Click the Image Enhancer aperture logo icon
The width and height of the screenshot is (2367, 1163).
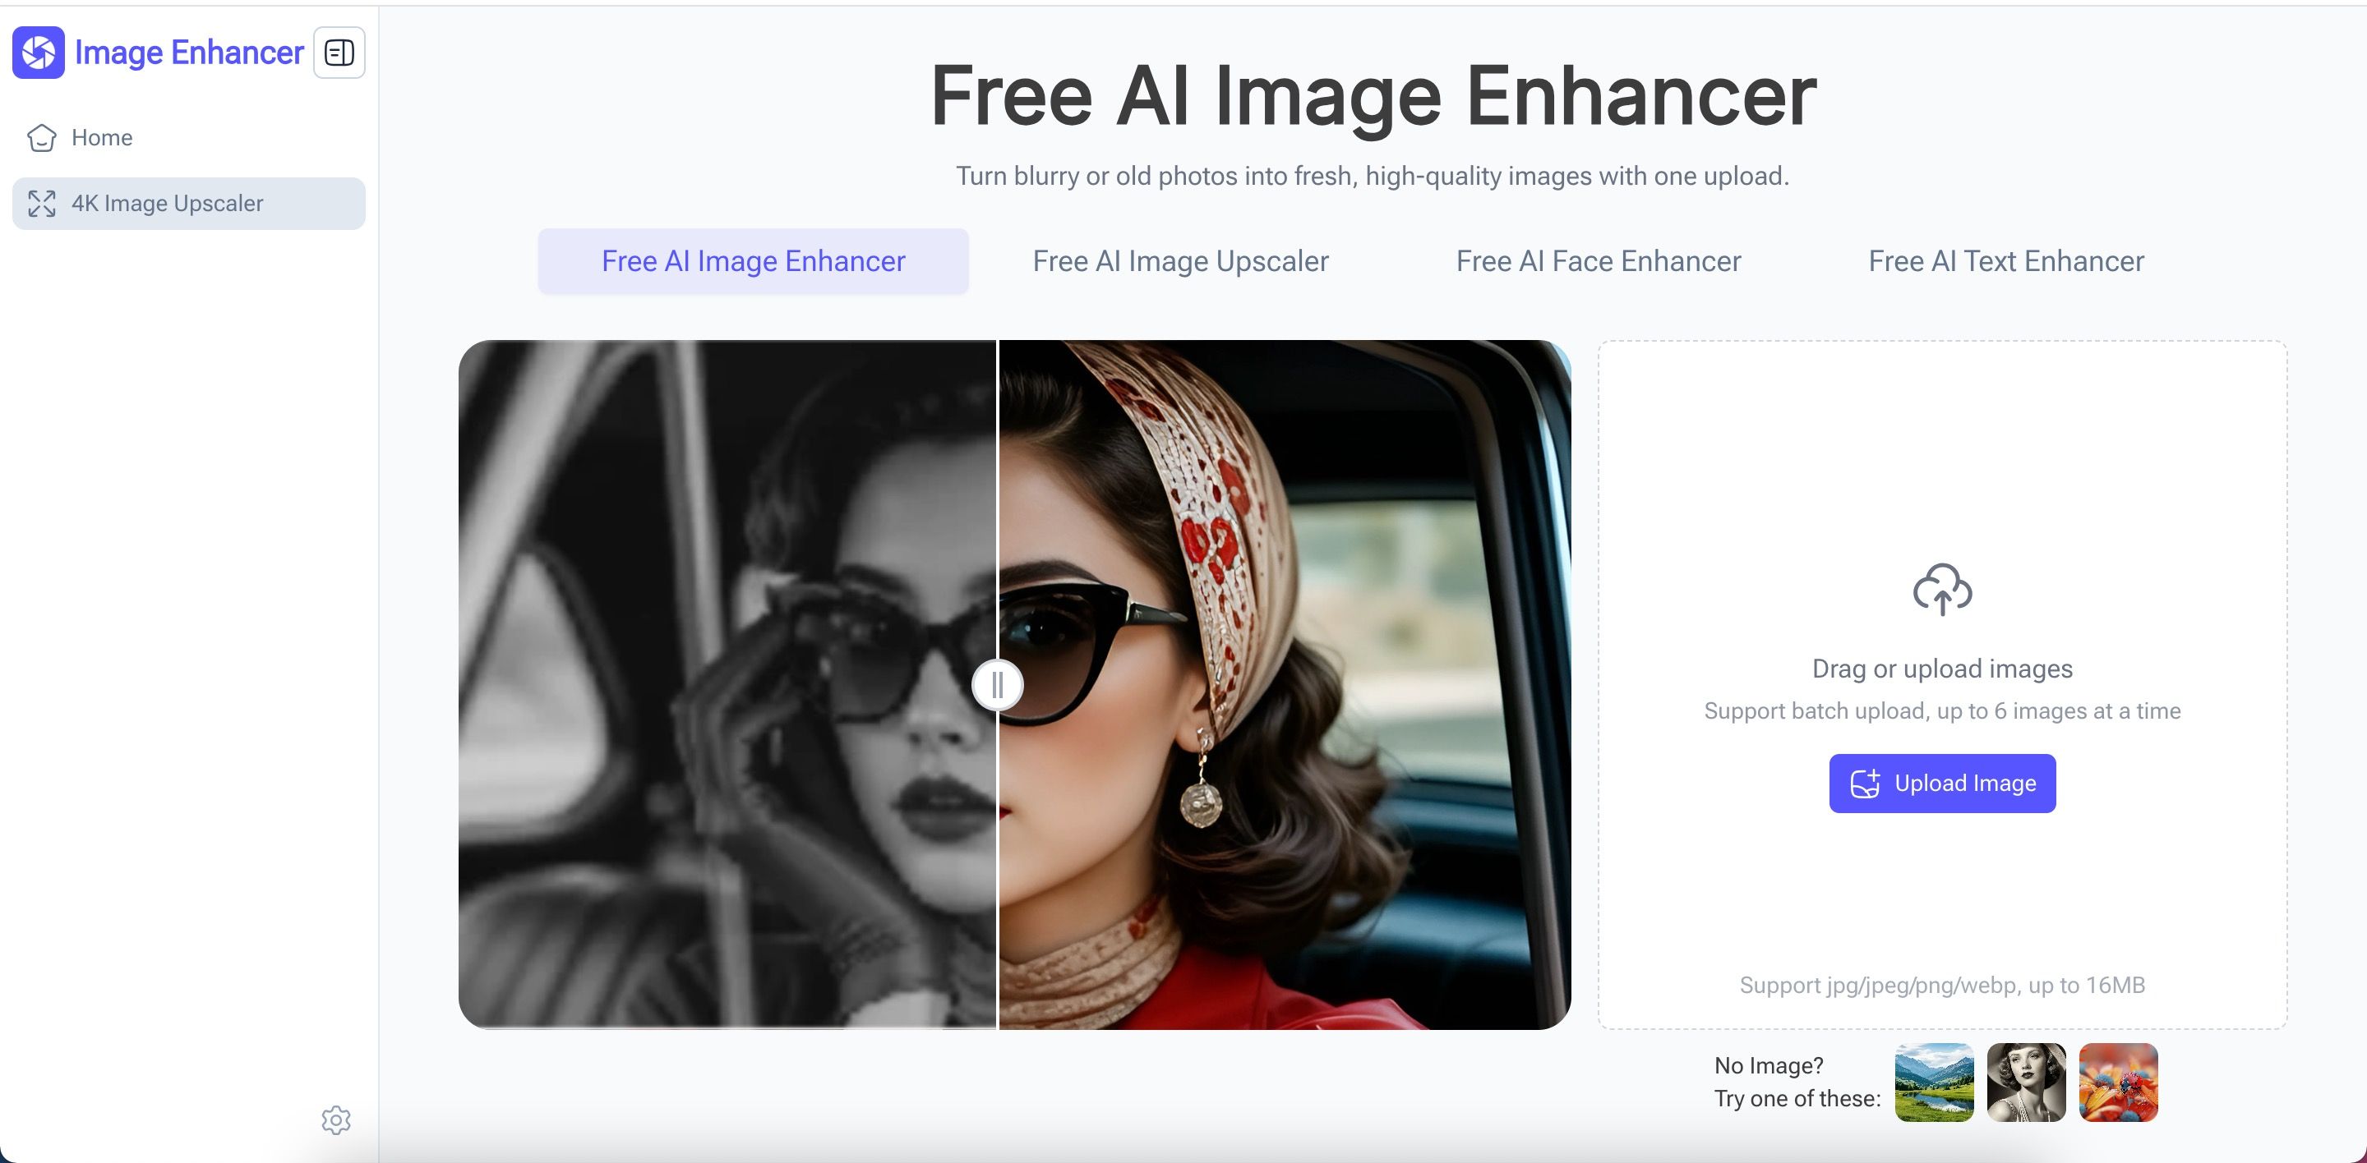click(39, 53)
